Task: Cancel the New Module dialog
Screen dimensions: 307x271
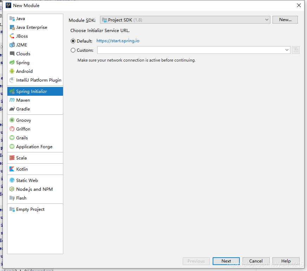Action: [256, 261]
